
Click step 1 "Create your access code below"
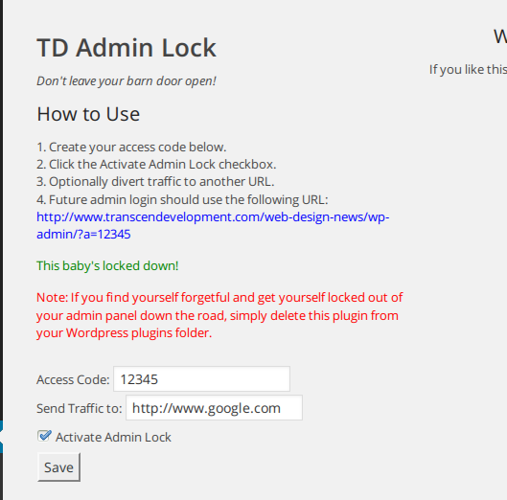pyautogui.click(x=131, y=148)
